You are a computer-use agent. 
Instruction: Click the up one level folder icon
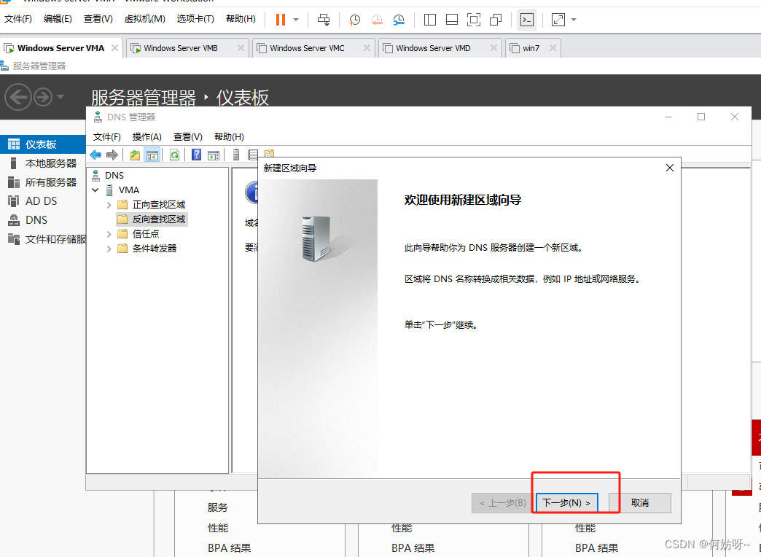tap(135, 155)
